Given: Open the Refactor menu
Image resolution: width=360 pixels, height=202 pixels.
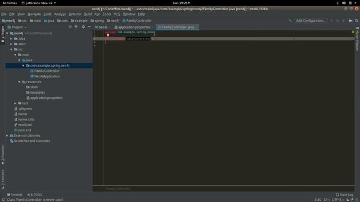Looking at the screenshot, I should tap(75, 14).
